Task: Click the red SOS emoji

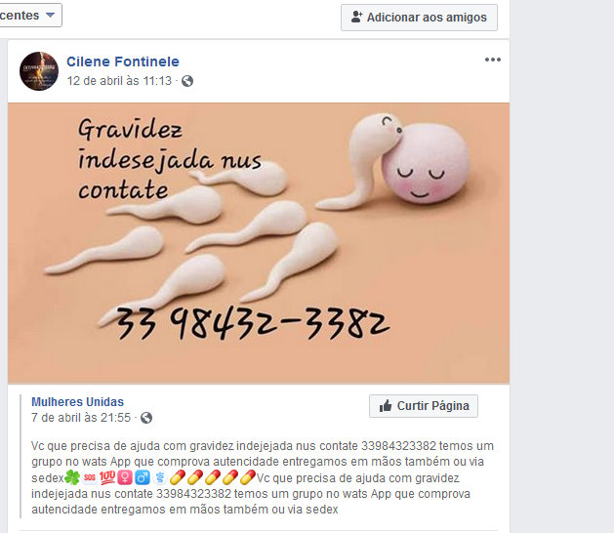Action: [90, 477]
